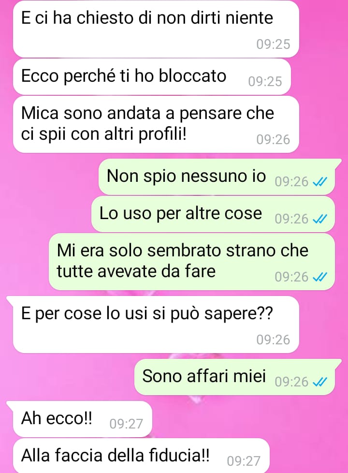The image size is (348, 473).
Task: Tap message 'Alla faccia della fiducia!!'
Action: (x=141, y=456)
